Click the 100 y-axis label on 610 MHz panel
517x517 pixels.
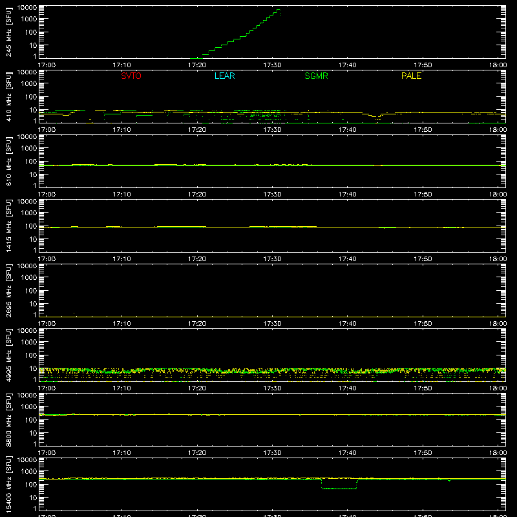click(x=31, y=162)
